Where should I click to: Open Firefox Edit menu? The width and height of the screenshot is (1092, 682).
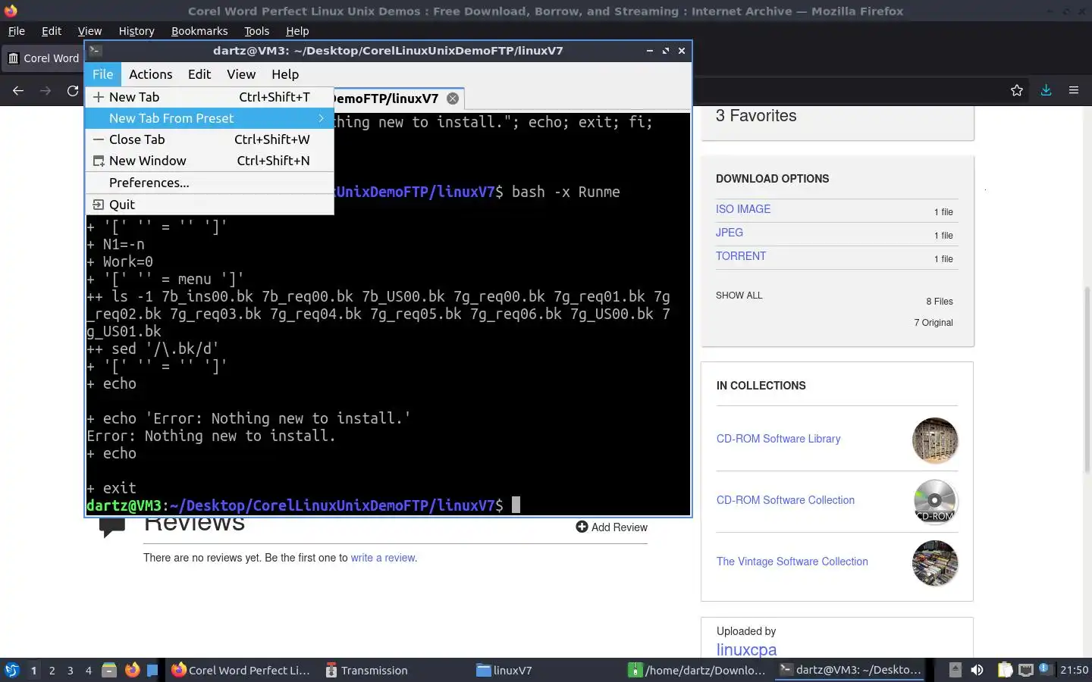[x=52, y=31]
